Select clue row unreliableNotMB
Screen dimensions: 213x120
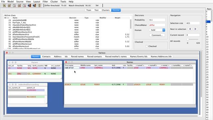(67, 20)
